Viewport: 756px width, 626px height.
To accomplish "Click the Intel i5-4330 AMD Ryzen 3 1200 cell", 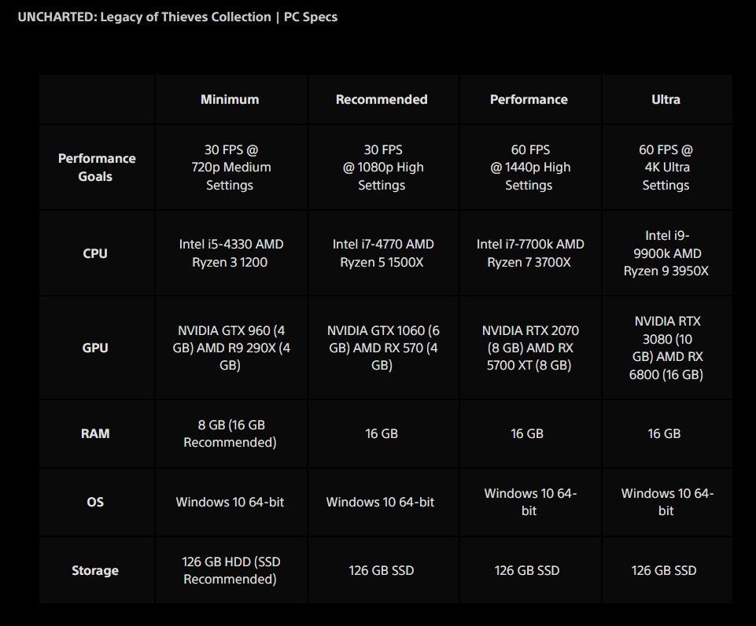I will tap(230, 253).
